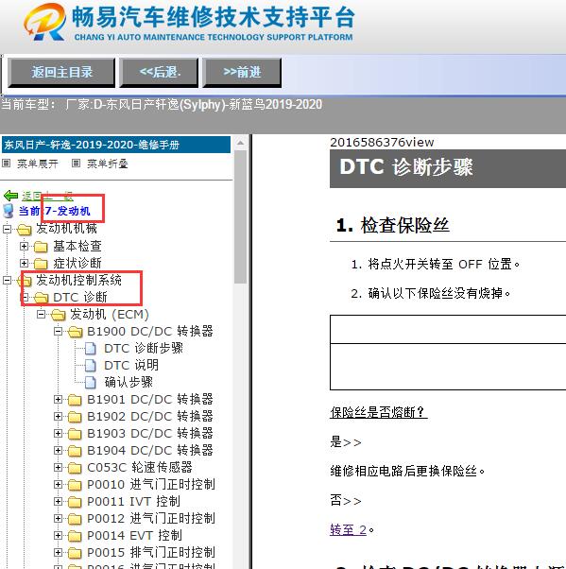Click the 发动机机械 folder icon
The width and height of the screenshot is (566, 569).
(25, 230)
